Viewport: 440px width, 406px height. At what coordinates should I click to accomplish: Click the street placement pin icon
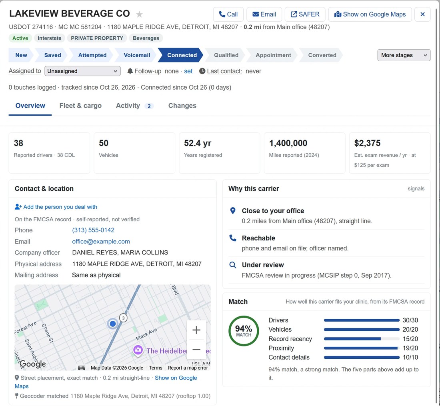[17, 378]
